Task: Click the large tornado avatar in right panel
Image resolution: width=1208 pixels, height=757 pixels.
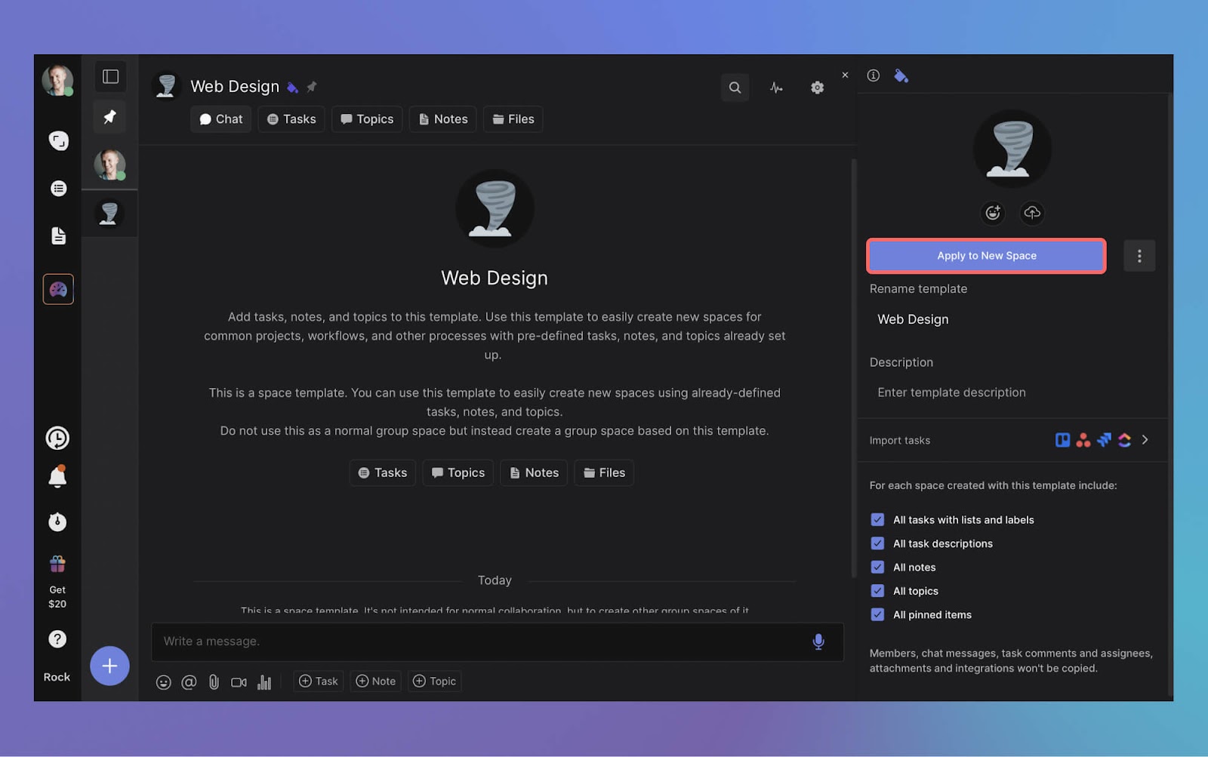Action: coord(1012,149)
